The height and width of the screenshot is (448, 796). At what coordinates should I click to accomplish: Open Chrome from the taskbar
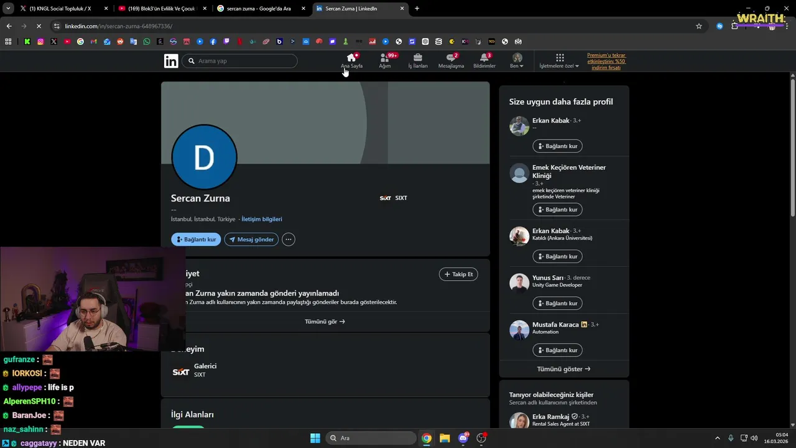tap(427, 438)
